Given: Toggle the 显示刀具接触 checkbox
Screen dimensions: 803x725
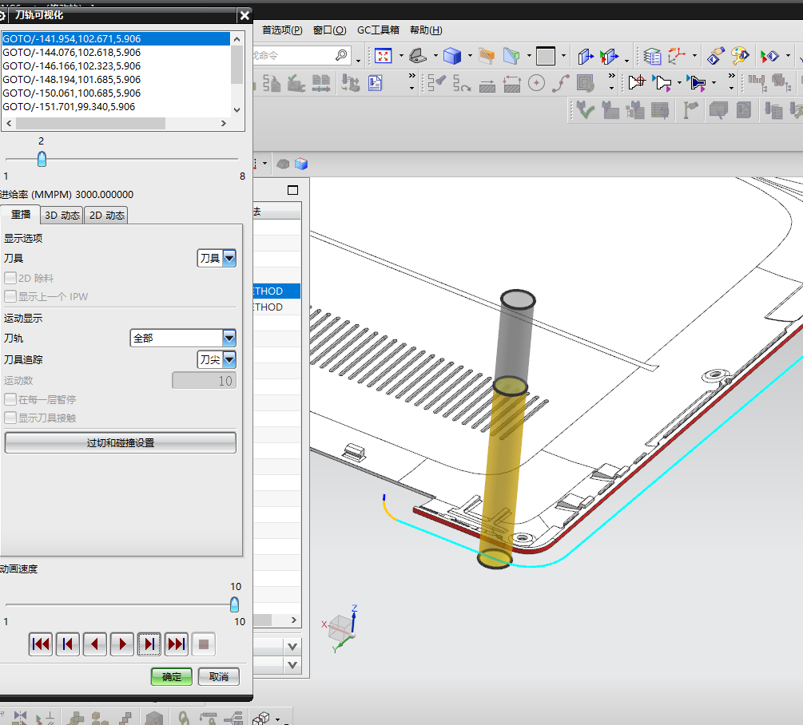Looking at the screenshot, I should pos(10,418).
